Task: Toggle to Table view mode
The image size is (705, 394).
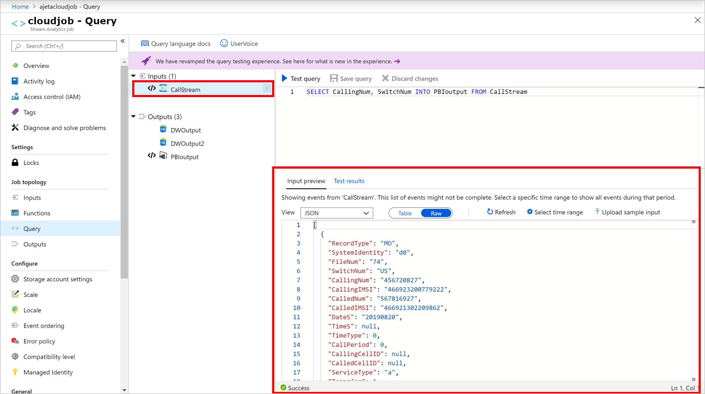Action: [x=405, y=213]
